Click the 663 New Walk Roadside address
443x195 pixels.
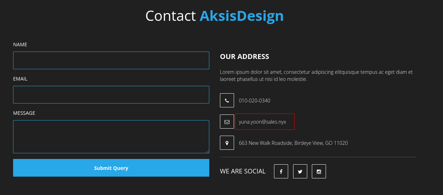(x=293, y=143)
